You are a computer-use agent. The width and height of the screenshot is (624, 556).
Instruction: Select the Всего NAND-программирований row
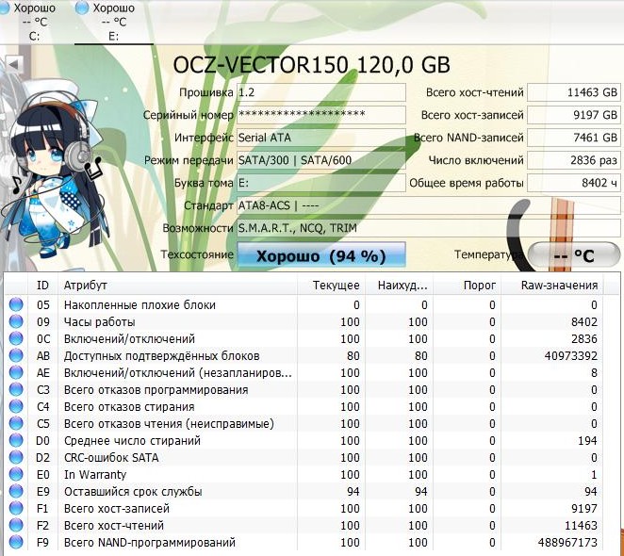(x=304, y=542)
